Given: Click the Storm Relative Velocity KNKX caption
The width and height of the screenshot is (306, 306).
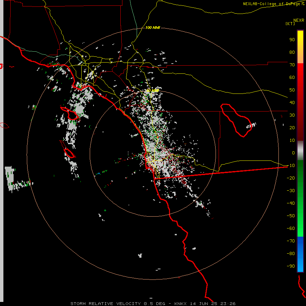Looking at the screenshot, I should (x=153, y=304).
